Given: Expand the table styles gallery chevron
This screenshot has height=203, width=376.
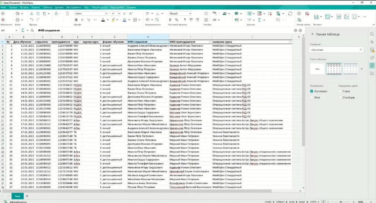Looking at the screenshot, I should pyautogui.click(x=362, y=69).
